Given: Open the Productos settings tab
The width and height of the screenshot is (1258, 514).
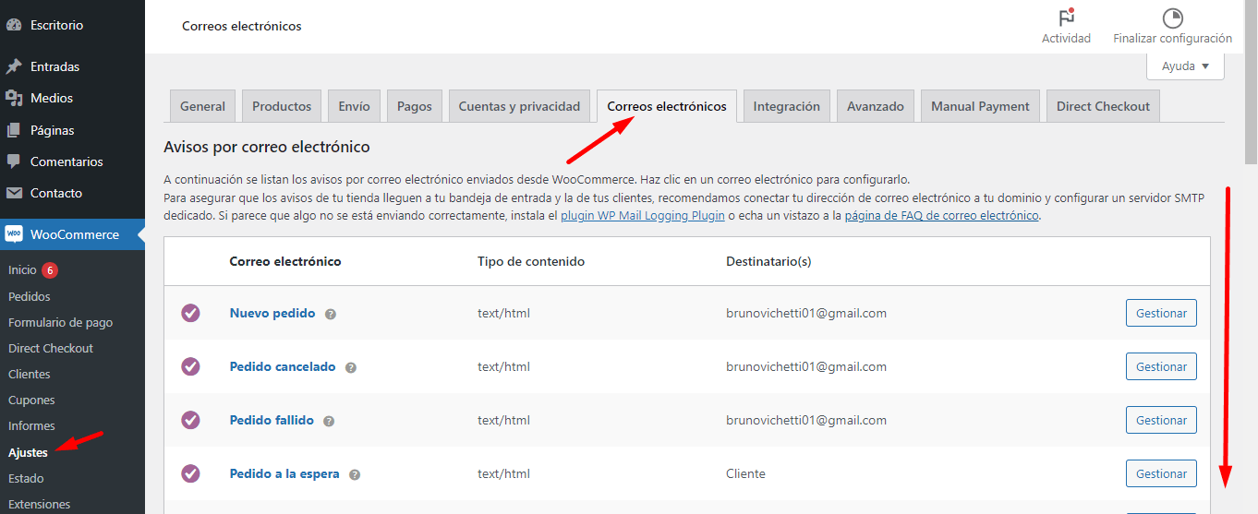Looking at the screenshot, I should 282,106.
